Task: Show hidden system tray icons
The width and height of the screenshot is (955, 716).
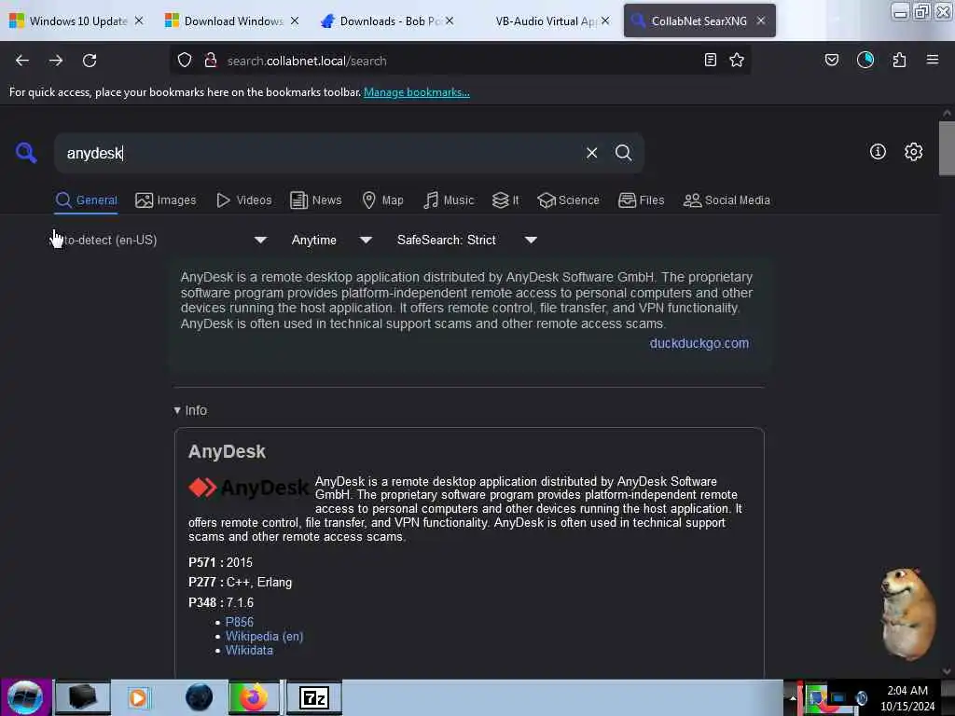Action: pos(793,698)
